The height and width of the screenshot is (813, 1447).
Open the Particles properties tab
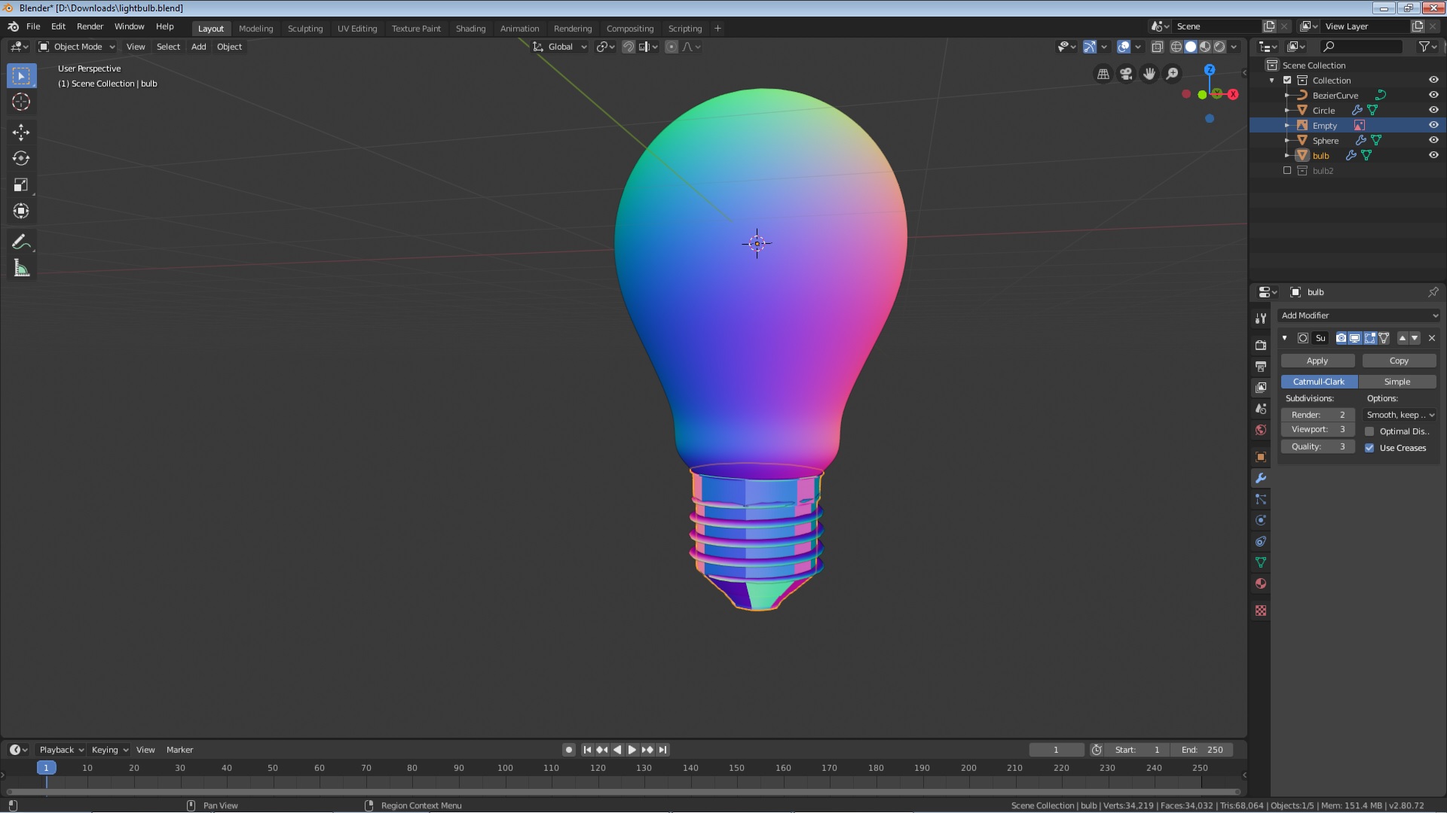coord(1261,499)
